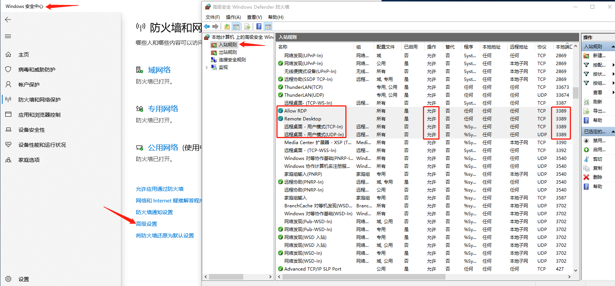Select the Remote Desktop inbound rule row
The height and width of the screenshot is (286, 615).
point(425,119)
